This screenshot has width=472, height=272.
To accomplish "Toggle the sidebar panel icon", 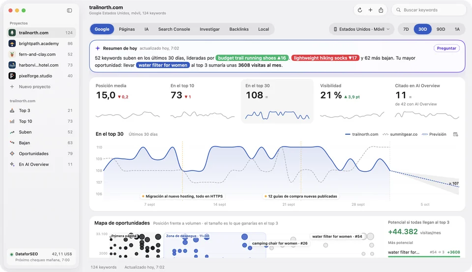I will (x=69, y=10).
